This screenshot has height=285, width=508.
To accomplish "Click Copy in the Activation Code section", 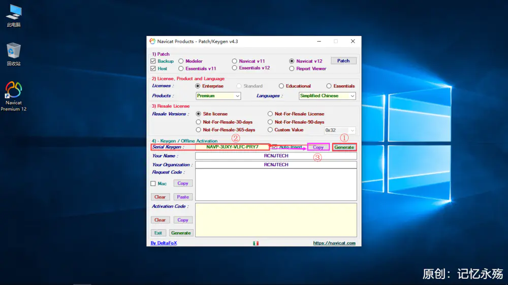I will [x=183, y=220].
